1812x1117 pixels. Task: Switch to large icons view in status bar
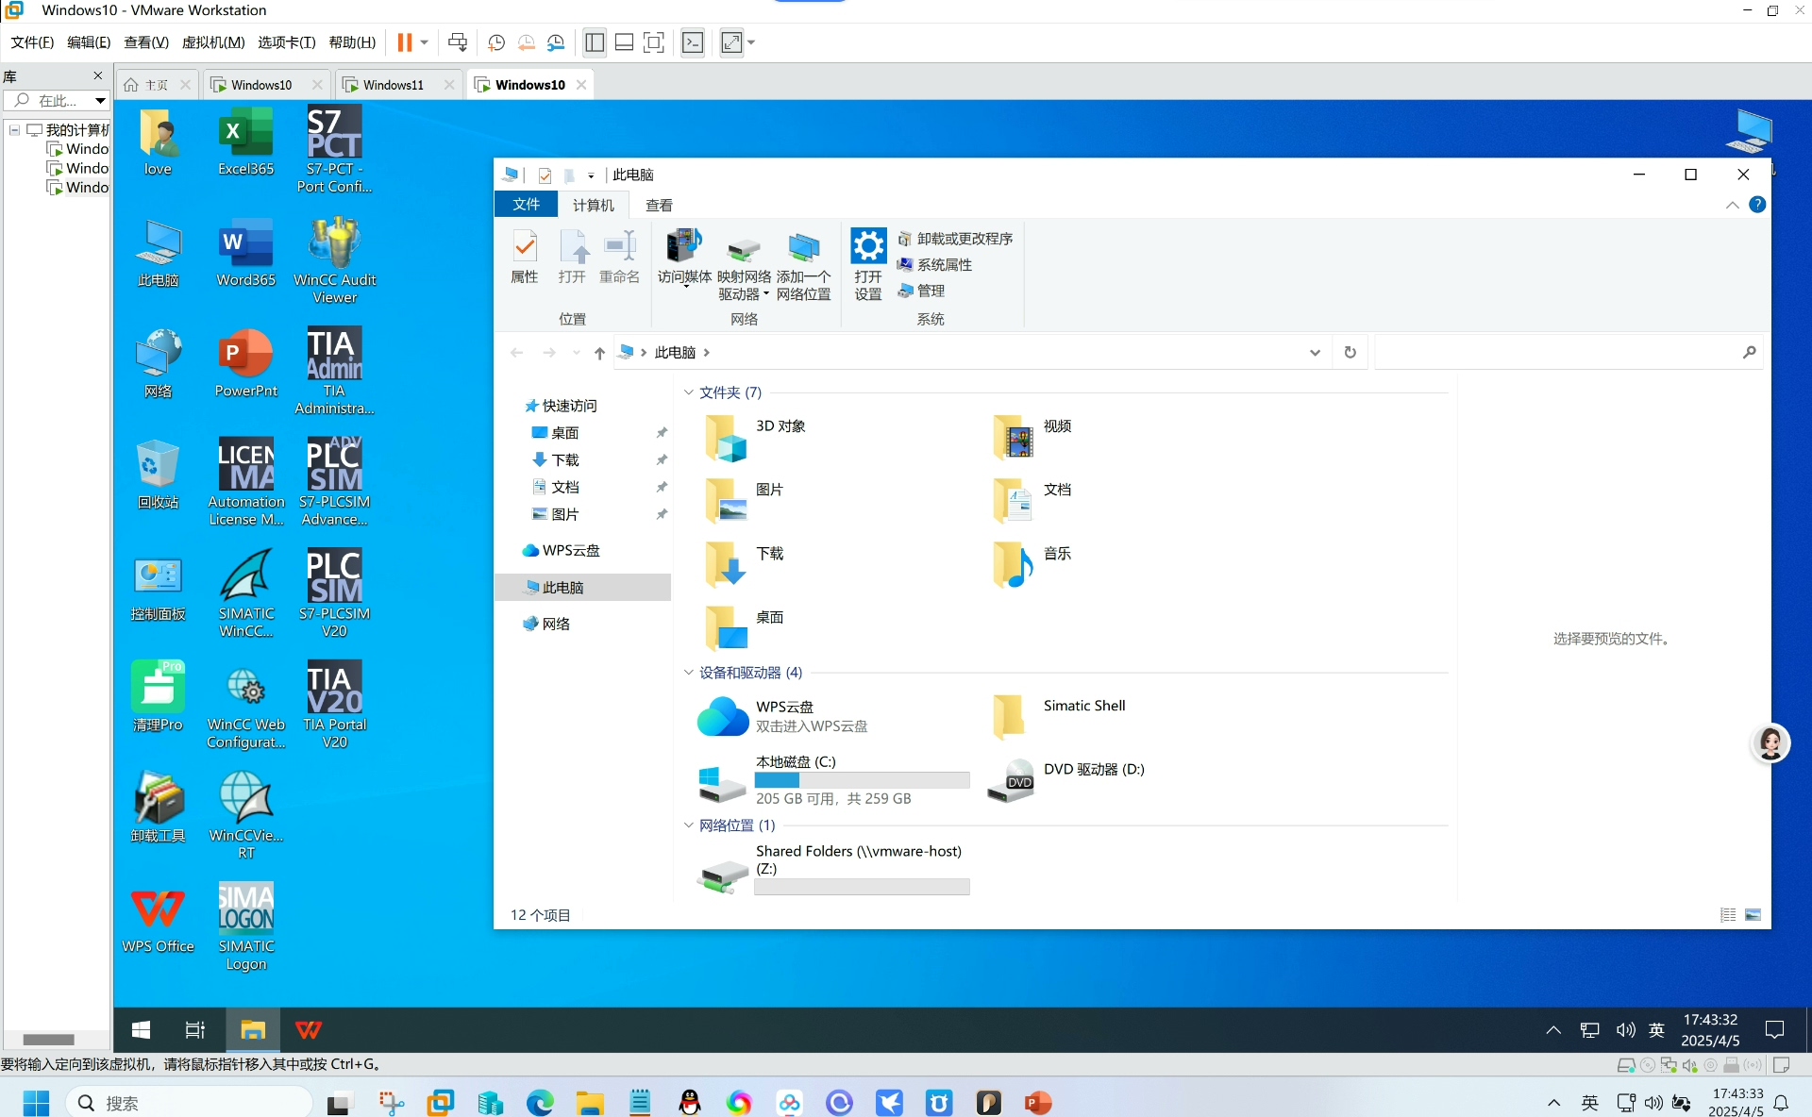tap(1753, 915)
